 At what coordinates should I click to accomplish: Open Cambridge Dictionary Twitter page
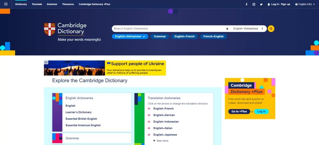click(x=261, y=4)
